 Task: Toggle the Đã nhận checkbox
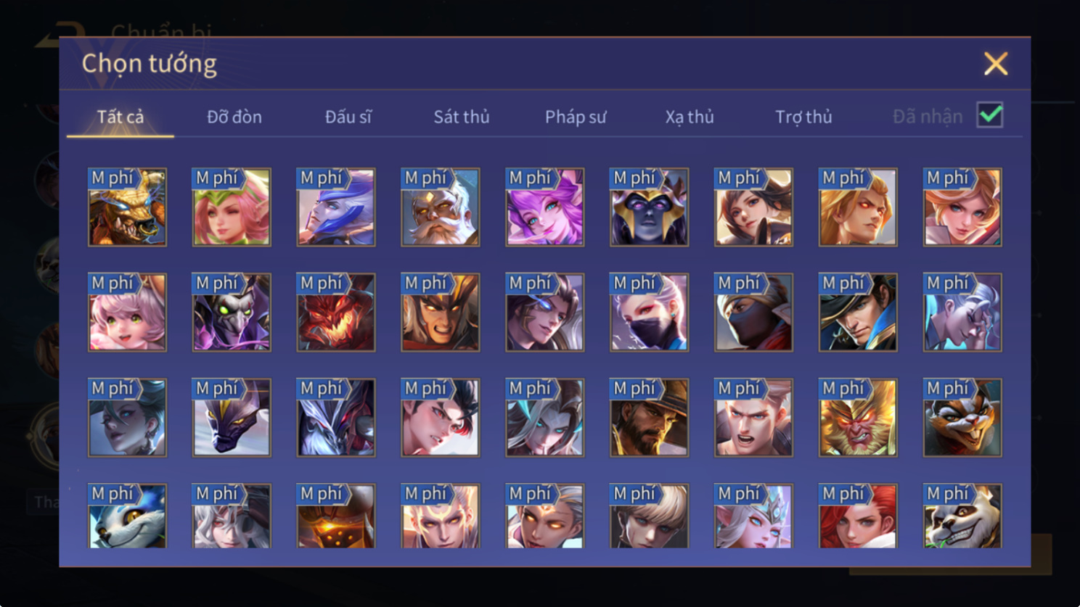(990, 115)
